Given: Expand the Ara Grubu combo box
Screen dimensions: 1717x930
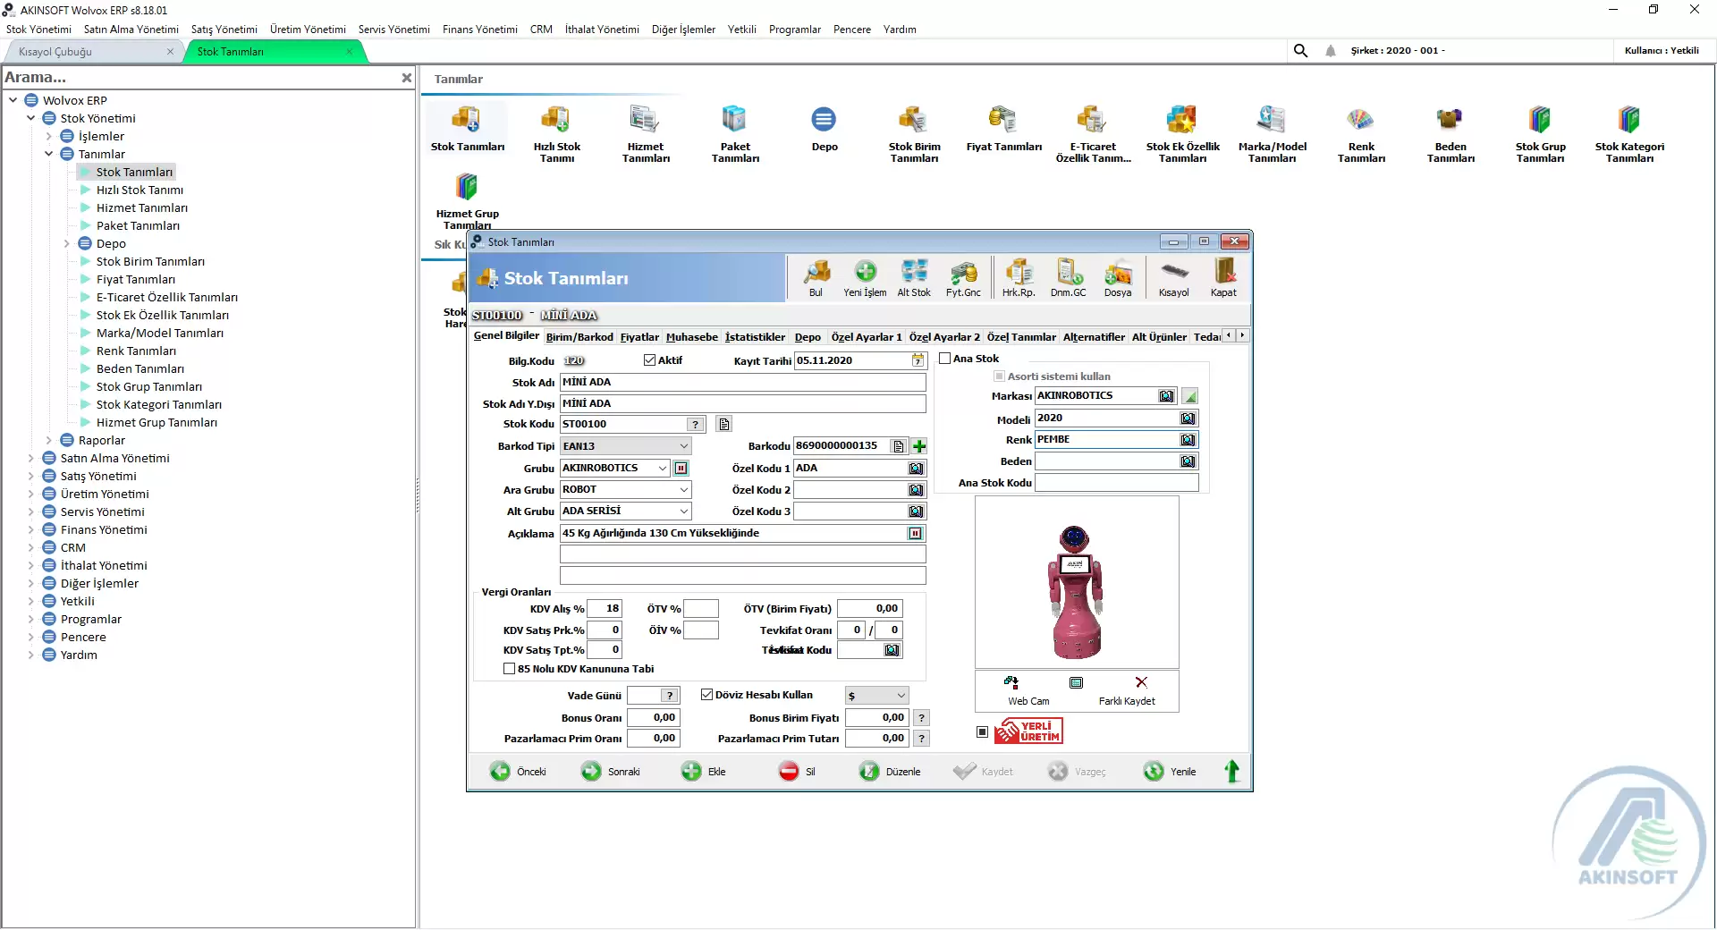Looking at the screenshot, I should click(683, 490).
